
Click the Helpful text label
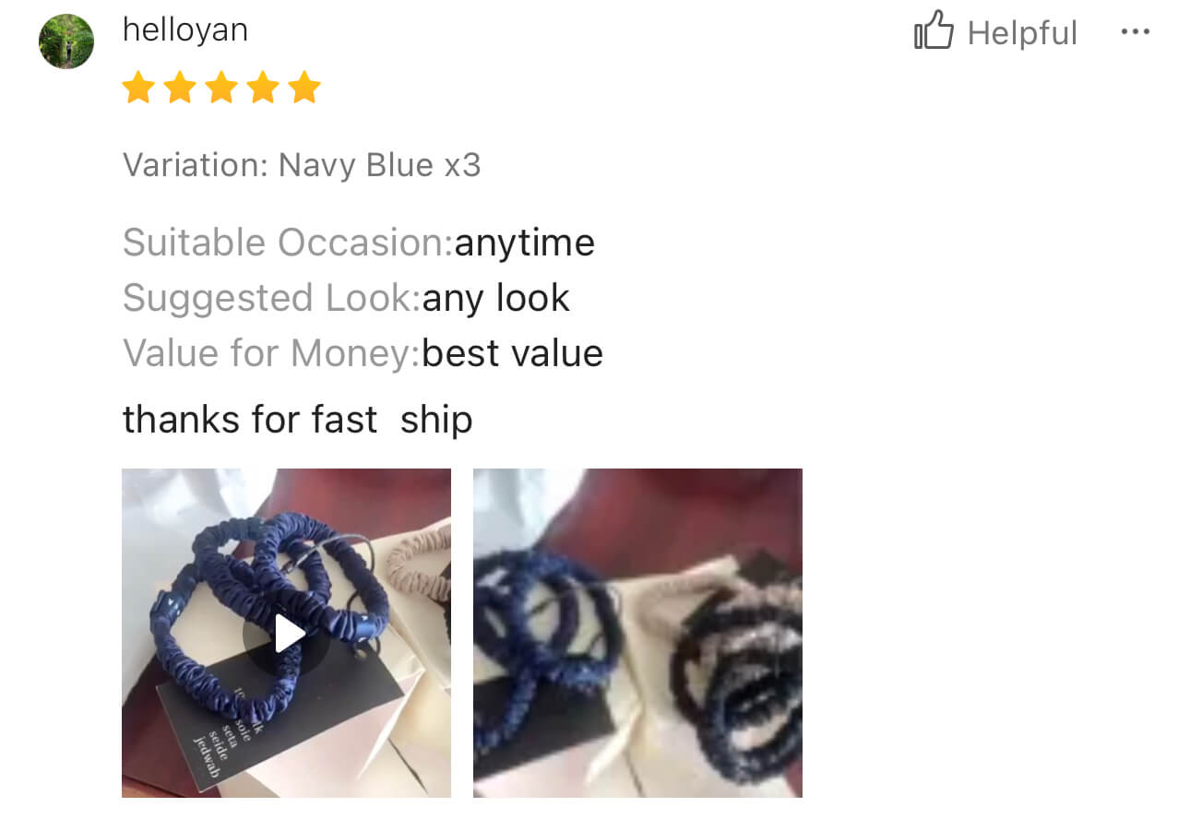[x=1022, y=33]
